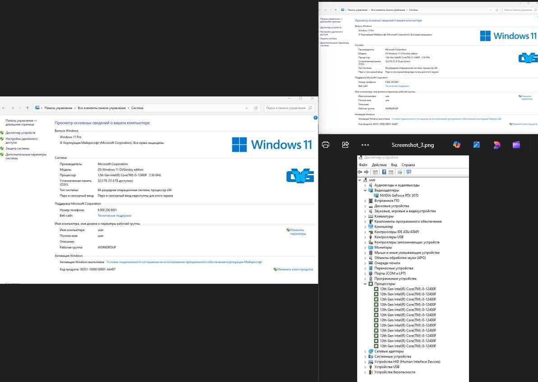538x382 pixels.
Task: Collapse the user root node in Device Manager
Action: click(359, 180)
